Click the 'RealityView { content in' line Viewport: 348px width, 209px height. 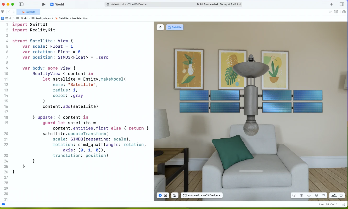coord(63,74)
